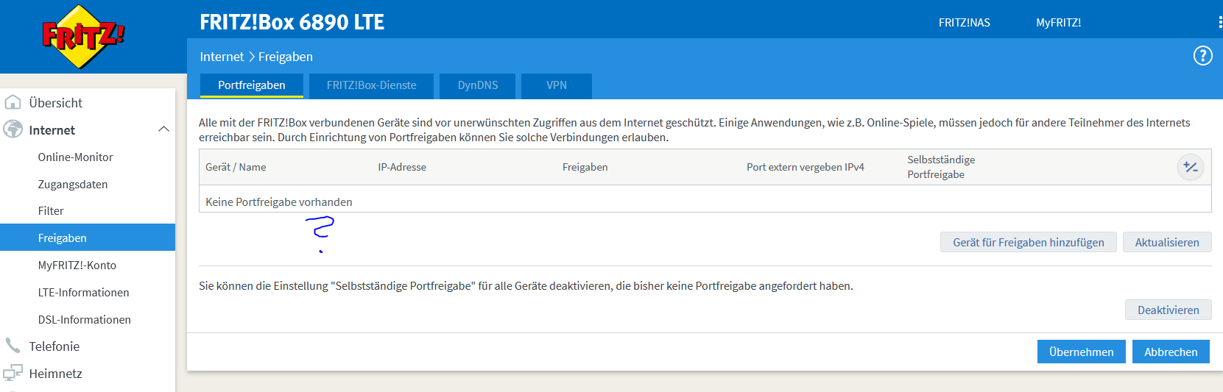
Task: Open Online-Monitor page
Action: (75, 157)
